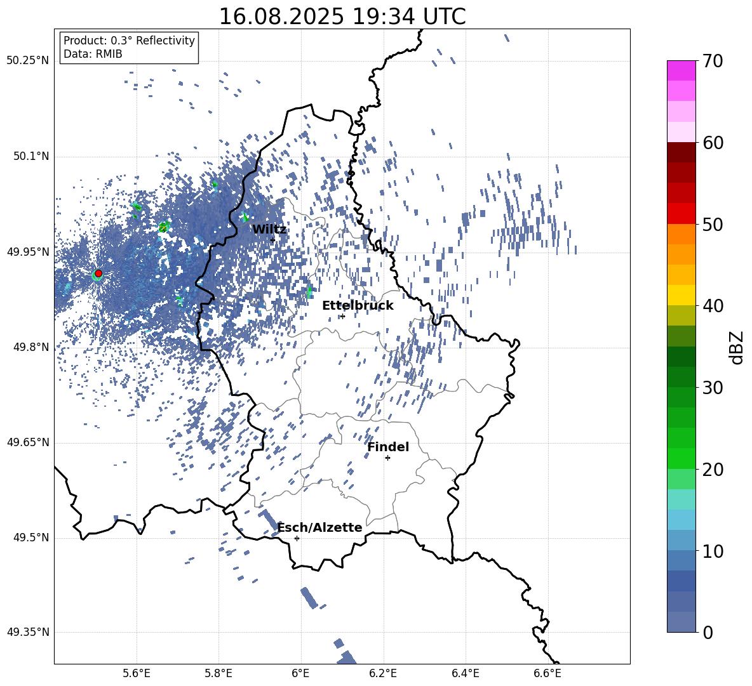Click the 40 label on colorbar

click(x=713, y=306)
